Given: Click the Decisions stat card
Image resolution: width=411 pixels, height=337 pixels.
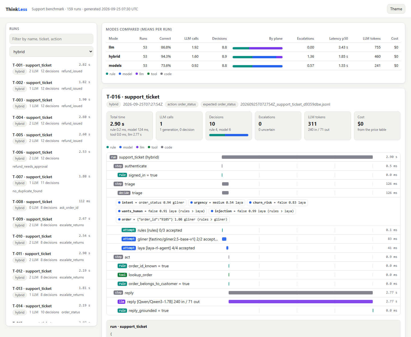Looking at the screenshot, I should [x=229, y=126].
